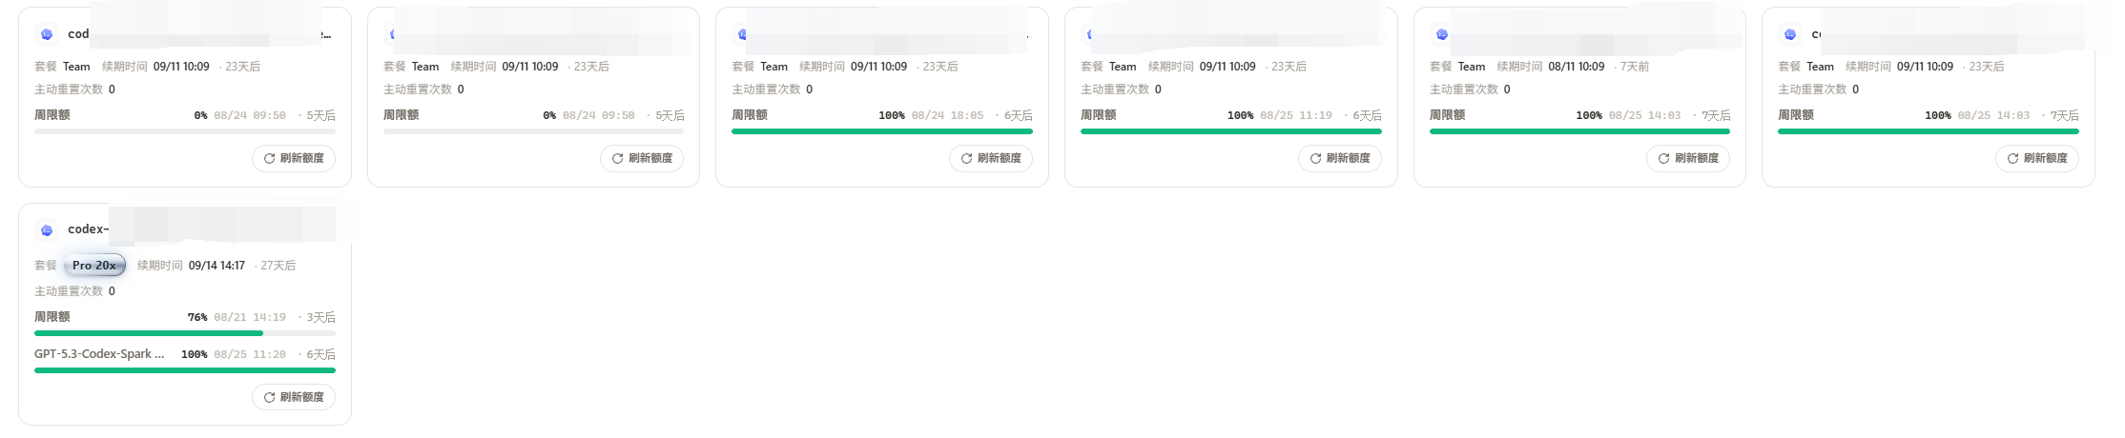The image size is (2125, 438).
Task: Click the truncated GPT-5.3-Codex-Spark model label
Action: tap(99, 353)
